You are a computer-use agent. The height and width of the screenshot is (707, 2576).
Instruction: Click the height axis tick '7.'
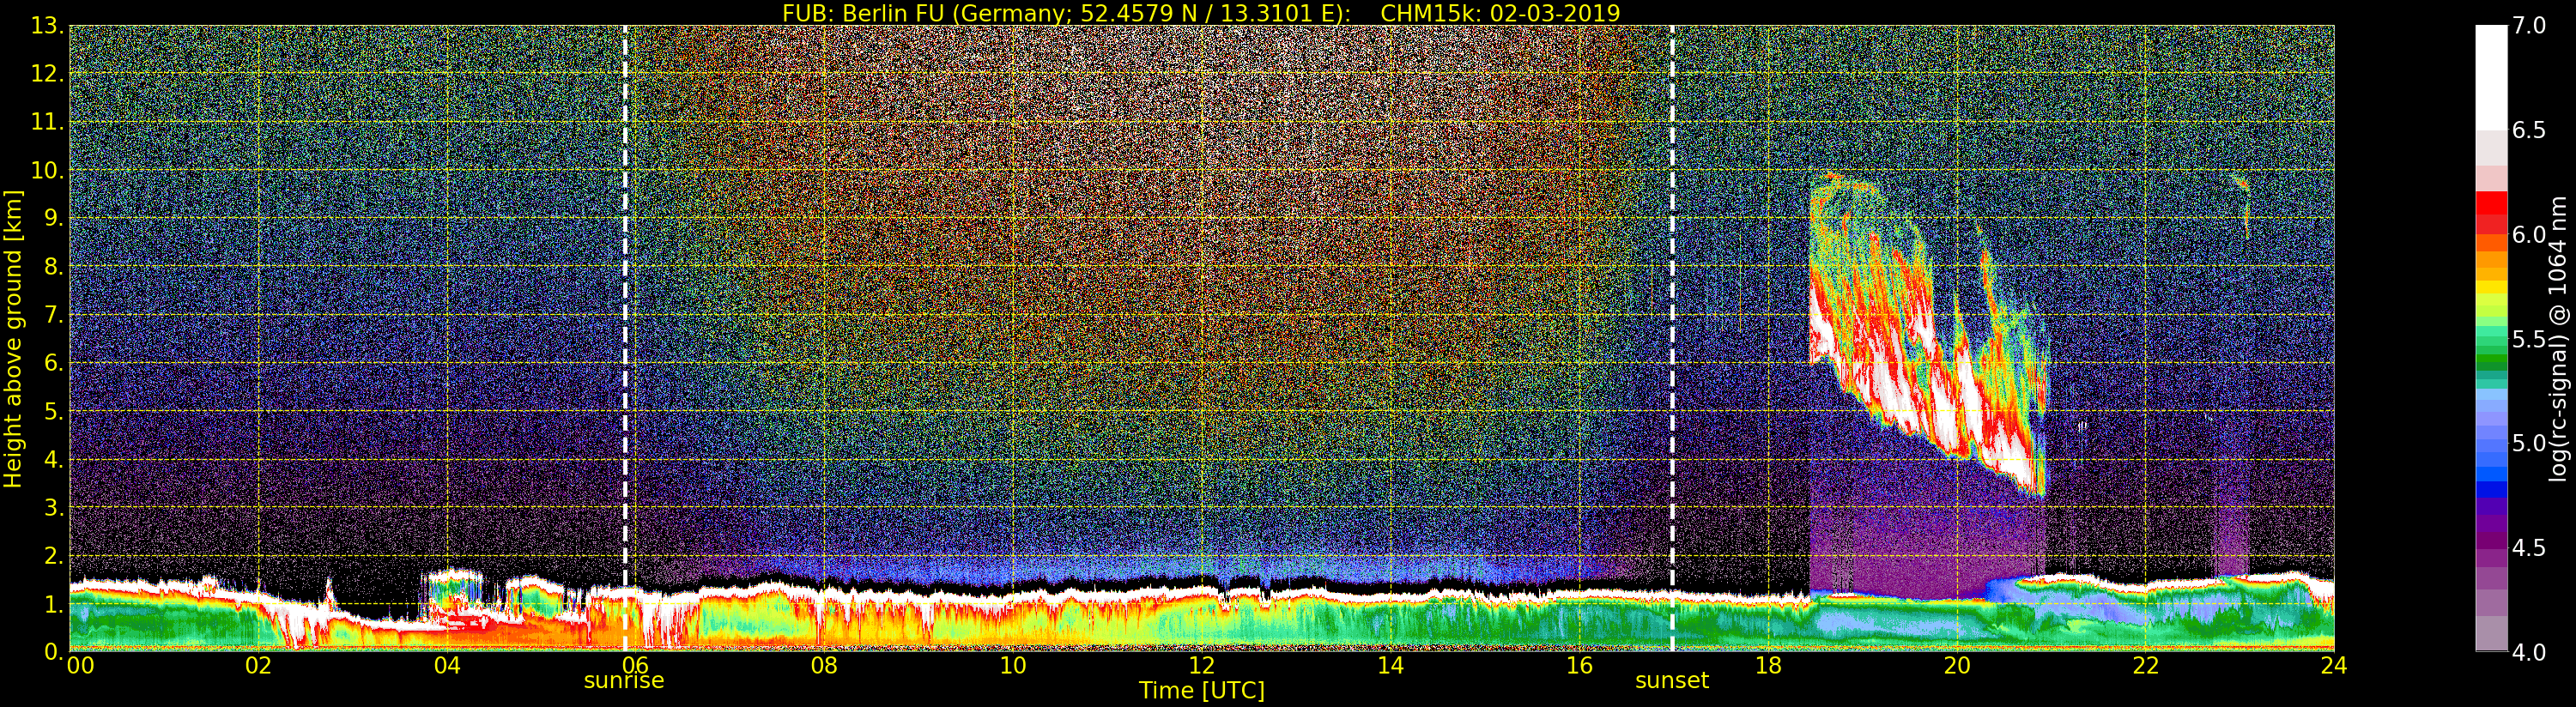(53, 315)
